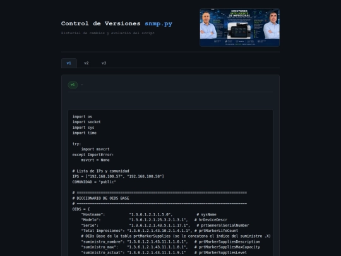Image resolution: width=341 pixels, height=256 pixels.
Task: Click the 'import sys' code line
Action: (83, 128)
